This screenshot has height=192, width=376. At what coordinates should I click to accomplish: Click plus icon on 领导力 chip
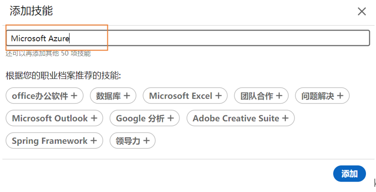[x=146, y=141]
